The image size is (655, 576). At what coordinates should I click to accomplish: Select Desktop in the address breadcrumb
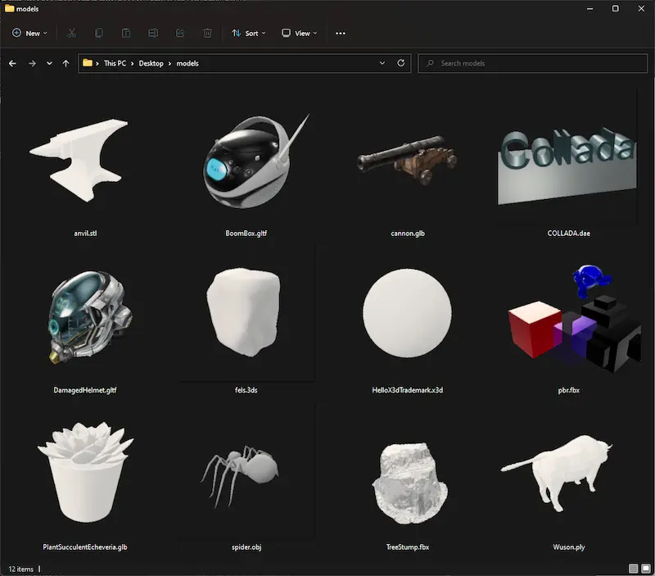point(151,63)
